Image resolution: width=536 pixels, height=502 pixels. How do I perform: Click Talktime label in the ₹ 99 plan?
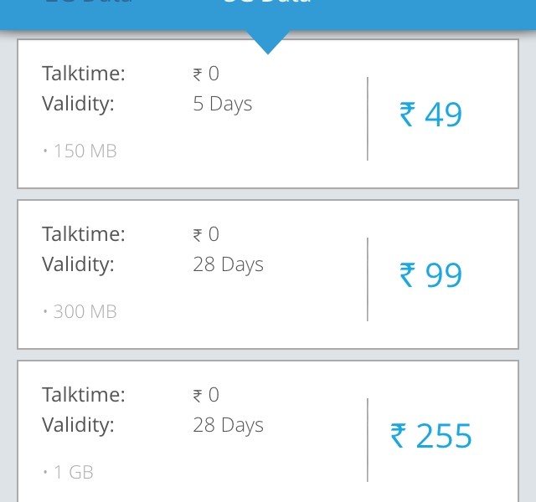click(x=84, y=234)
